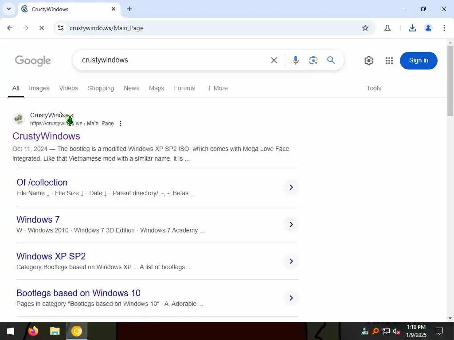The width and height of the screenshot is (454, 340).
Task: Open the downloads icon in toolbar
Action: 412,28
